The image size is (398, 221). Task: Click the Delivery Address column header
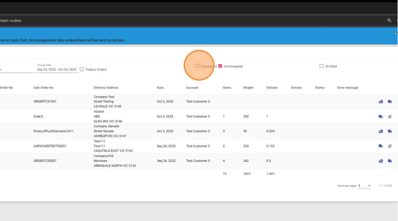[x=106, y=88]
